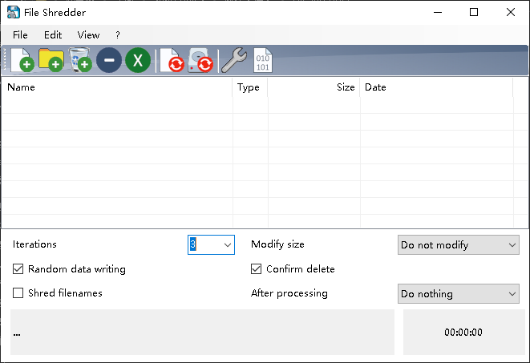Image resolution: width=530 pixels, height=363 pixels.
Task: Uncheck the Confirm delete option
Action: 257,269
